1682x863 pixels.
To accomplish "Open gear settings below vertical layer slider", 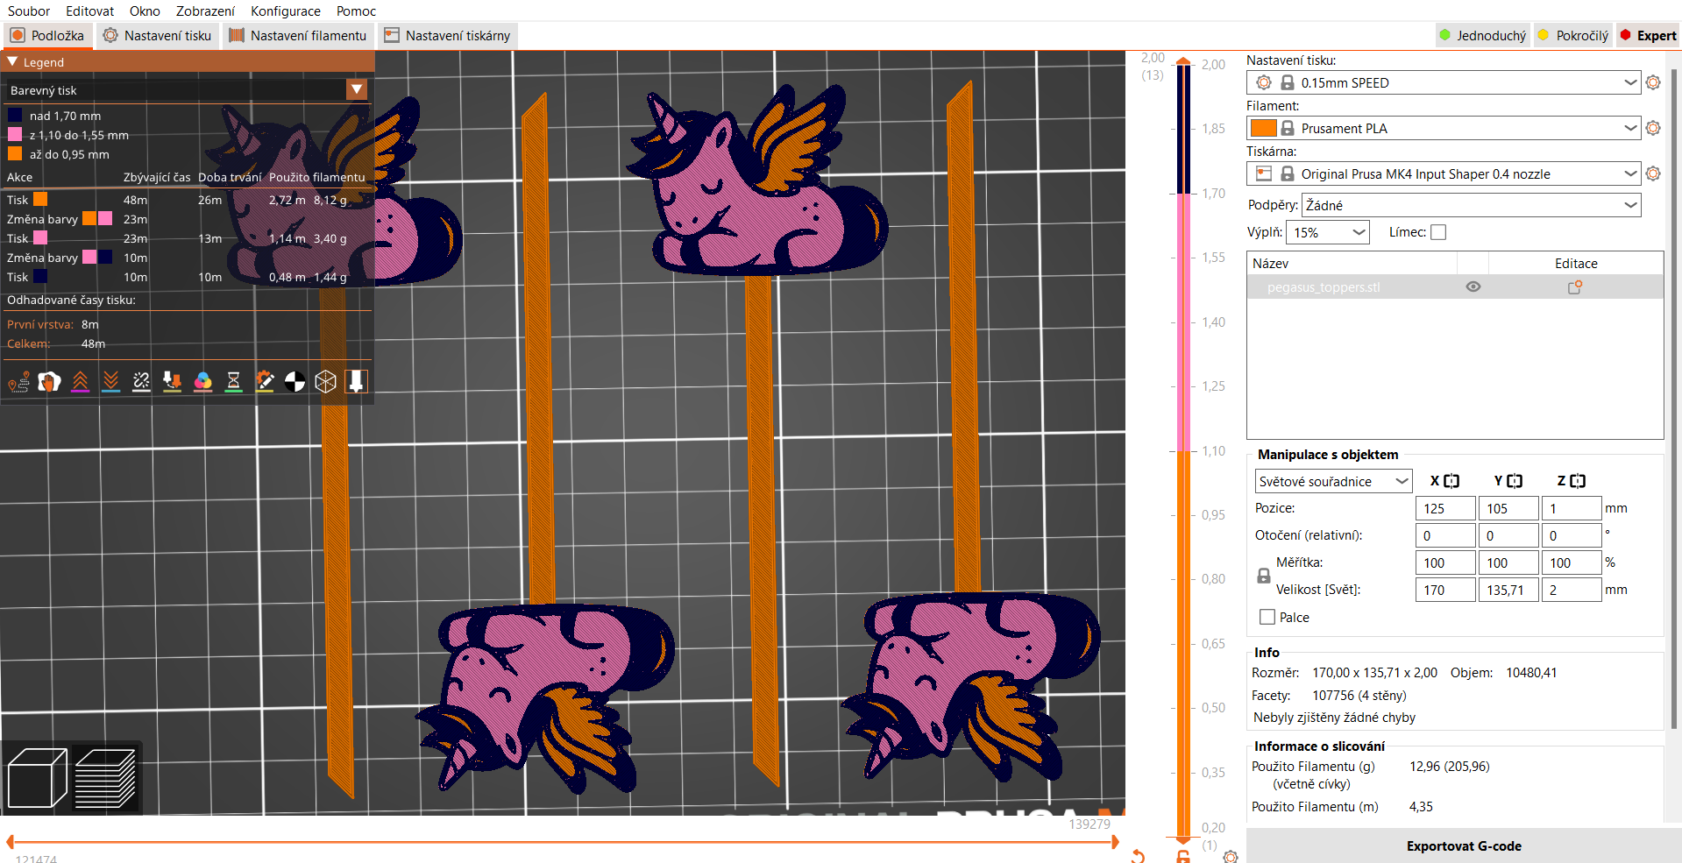I will (x=1231, y=857).
